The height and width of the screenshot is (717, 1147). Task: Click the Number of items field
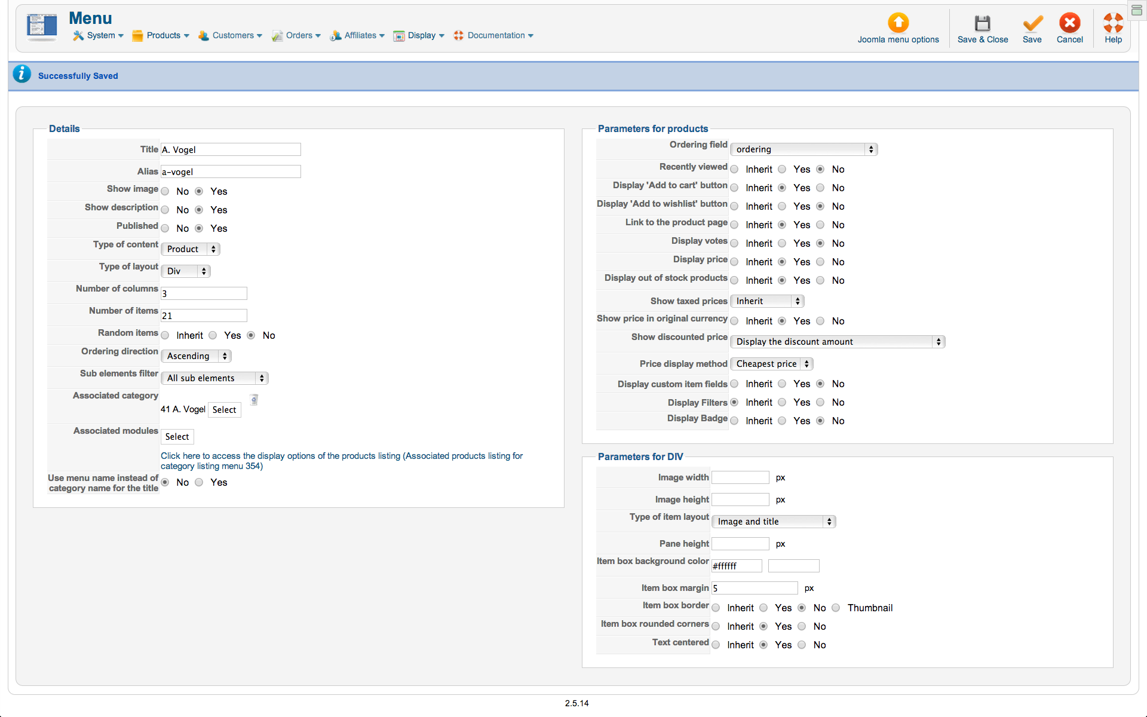(x=204, y=315)
